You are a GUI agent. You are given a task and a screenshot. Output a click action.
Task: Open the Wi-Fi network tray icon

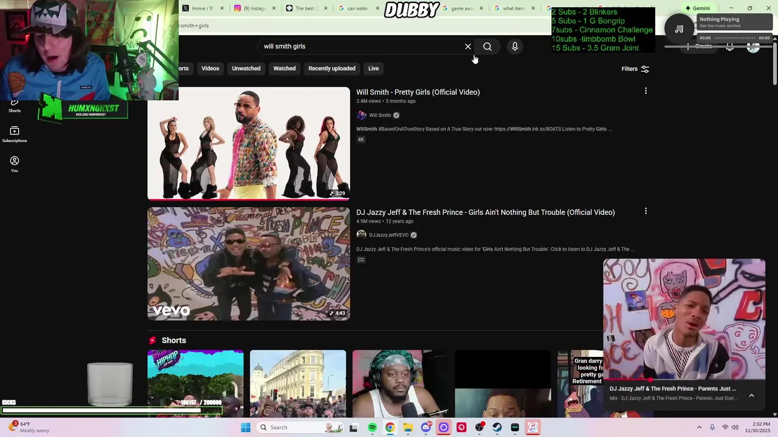tap(725, 427)
